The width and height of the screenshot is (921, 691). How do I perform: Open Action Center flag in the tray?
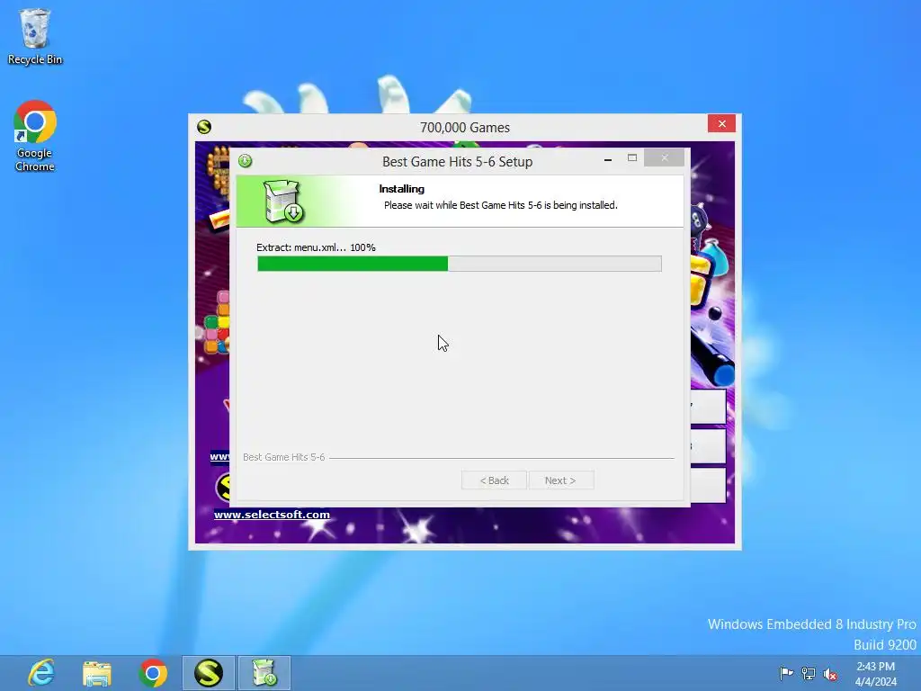pyautogui.click(x=786, y=673)
